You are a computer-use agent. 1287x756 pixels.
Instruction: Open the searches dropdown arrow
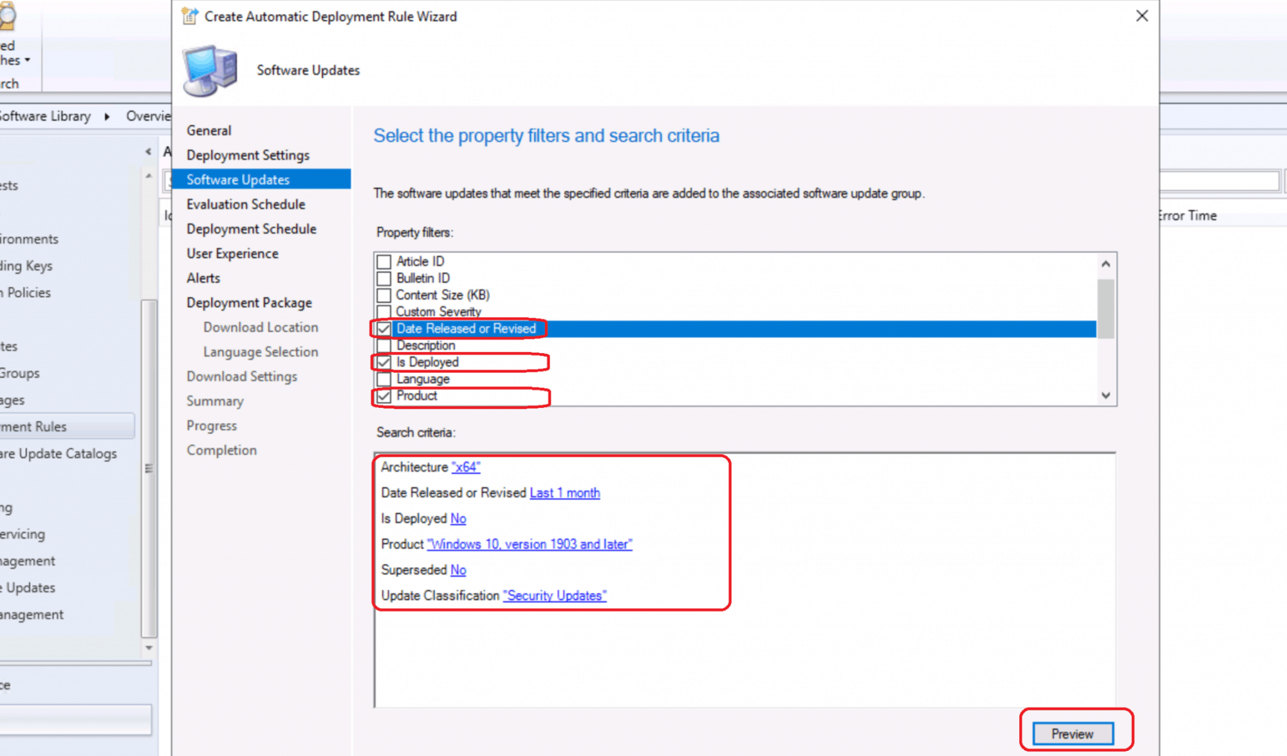coord(28,60)
